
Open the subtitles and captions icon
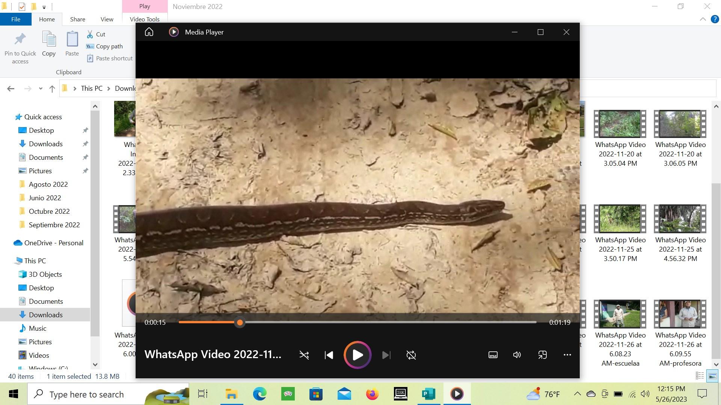click(x=493, y=355)
